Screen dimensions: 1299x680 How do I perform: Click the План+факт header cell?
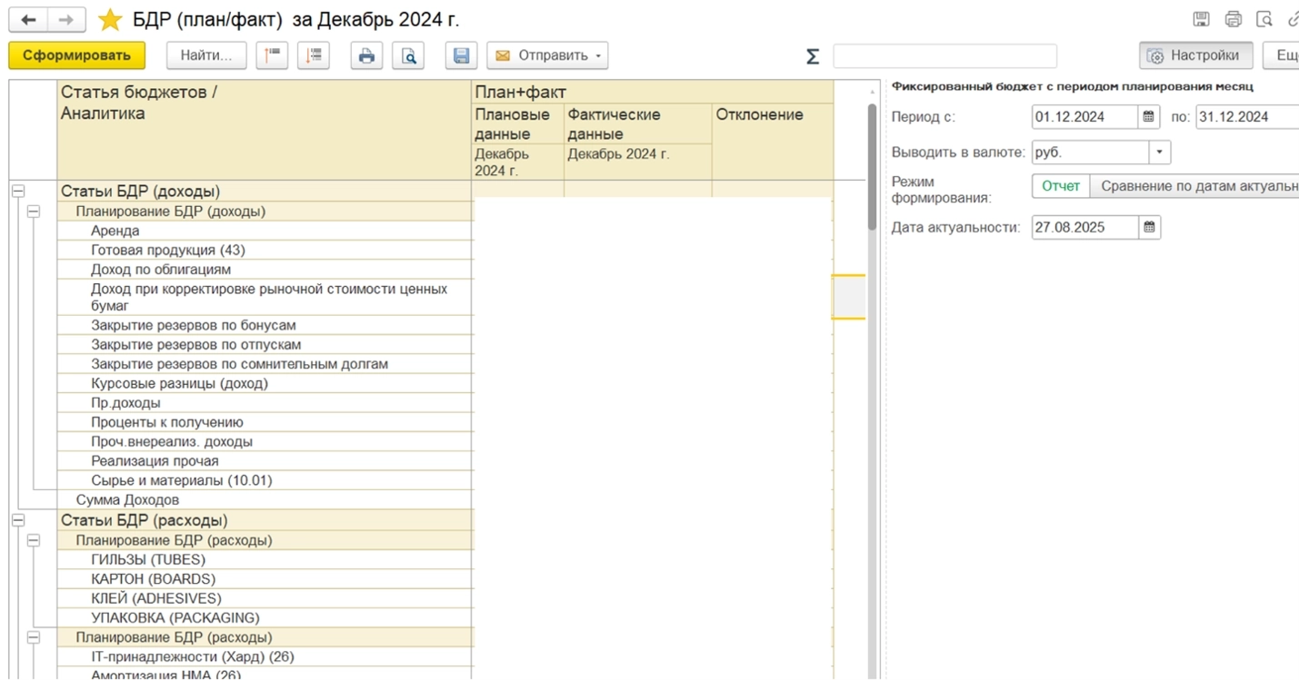click(653, 92)
